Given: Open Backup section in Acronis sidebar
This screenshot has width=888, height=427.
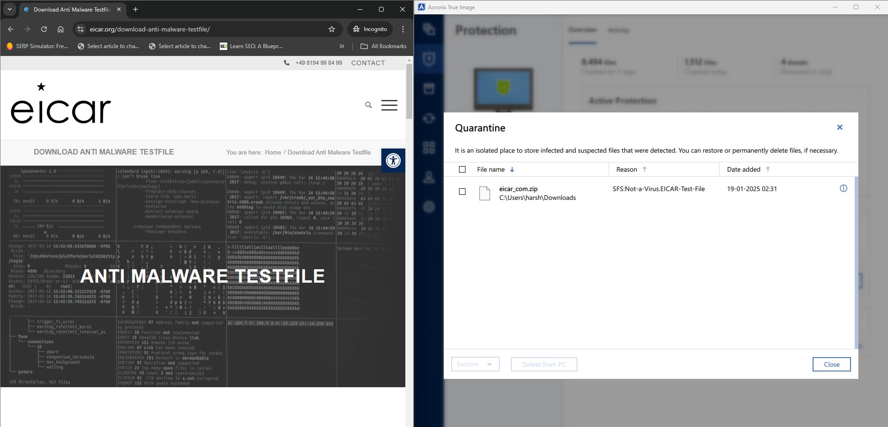Looking at the screenshot, I should point(429,30).
